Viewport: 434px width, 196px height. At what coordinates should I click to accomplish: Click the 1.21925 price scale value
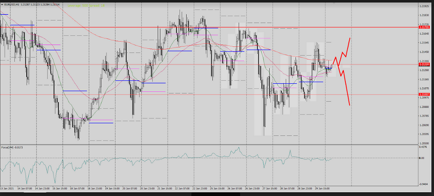[423, 6]
